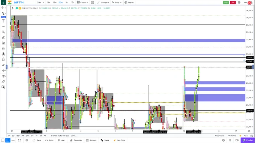Open the timezone UTC+05:30 selector
The height and width of the screenshot is (143, 255).
tap(60, 136)
